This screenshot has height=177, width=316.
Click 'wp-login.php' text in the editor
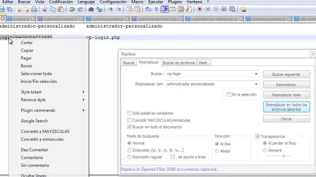[103, 37]
